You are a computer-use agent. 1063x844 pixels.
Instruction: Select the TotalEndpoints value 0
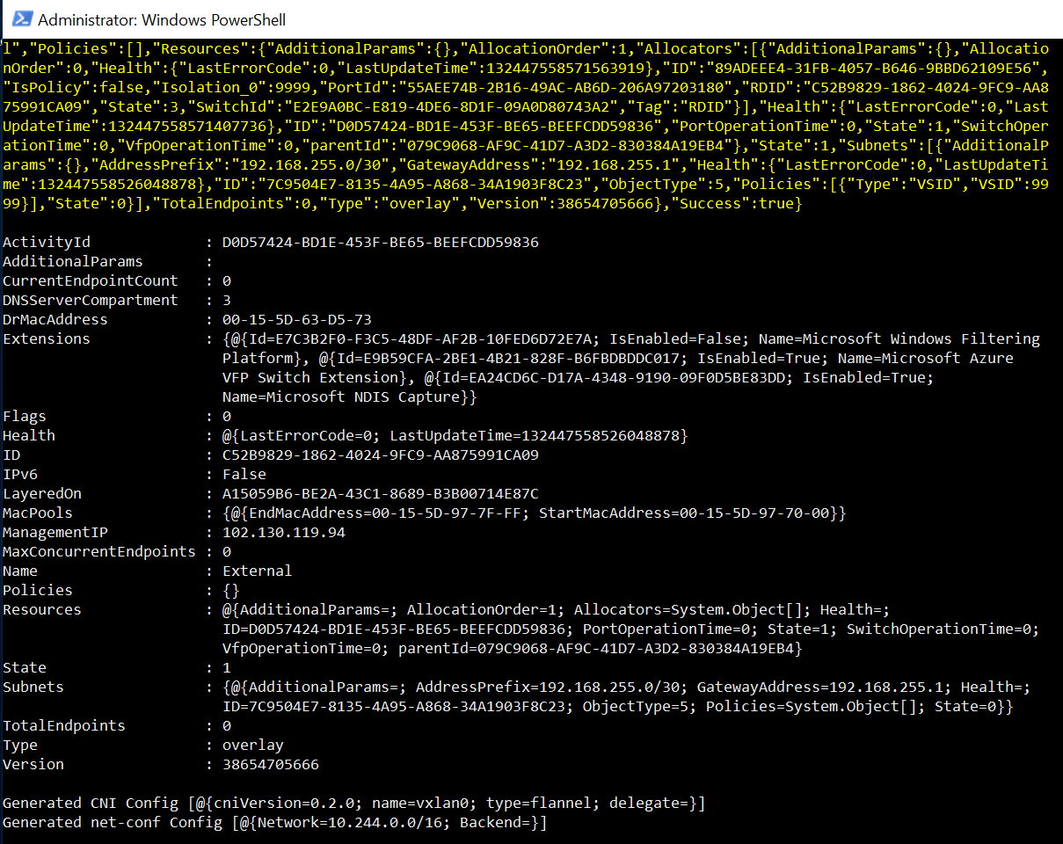226,725
